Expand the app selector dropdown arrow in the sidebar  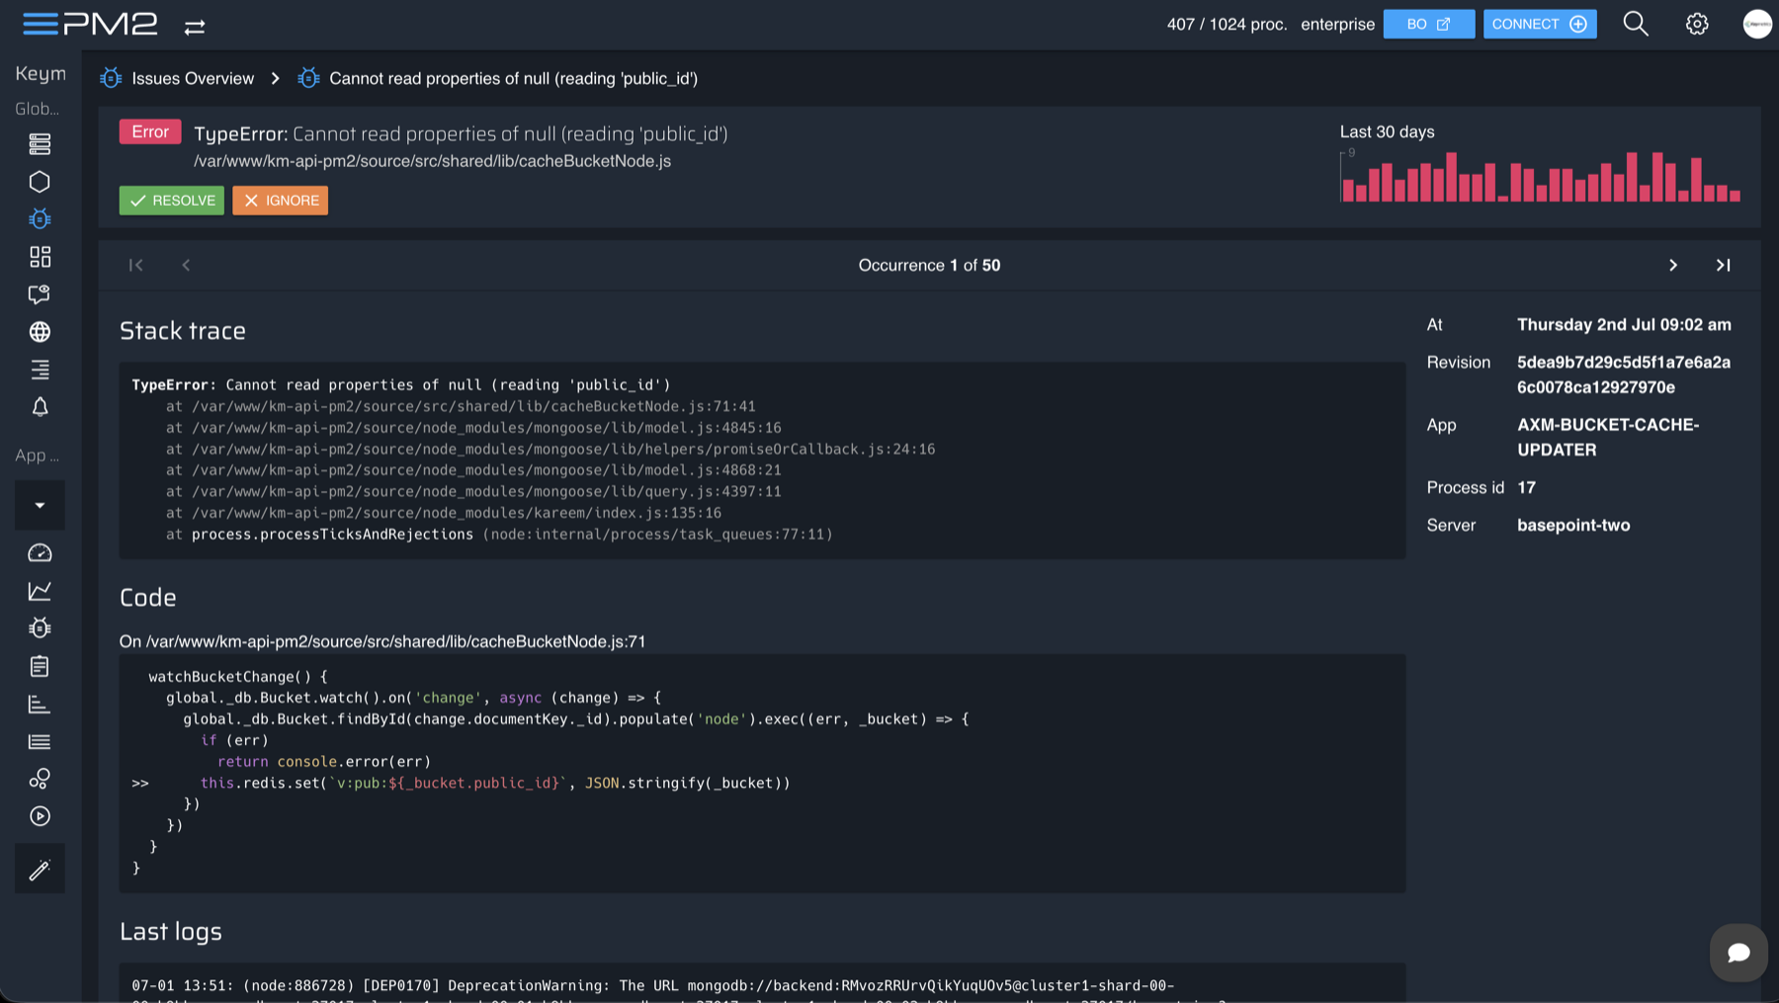tap(40, 505)
